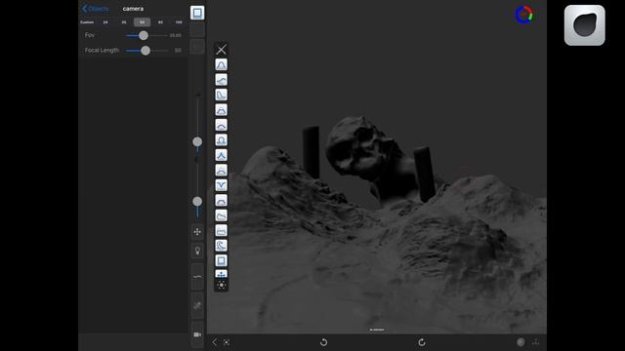Click the upper vertical brush slider knob
The width and height of the screenshot is (625, 351).
click(x=197, y=141)
